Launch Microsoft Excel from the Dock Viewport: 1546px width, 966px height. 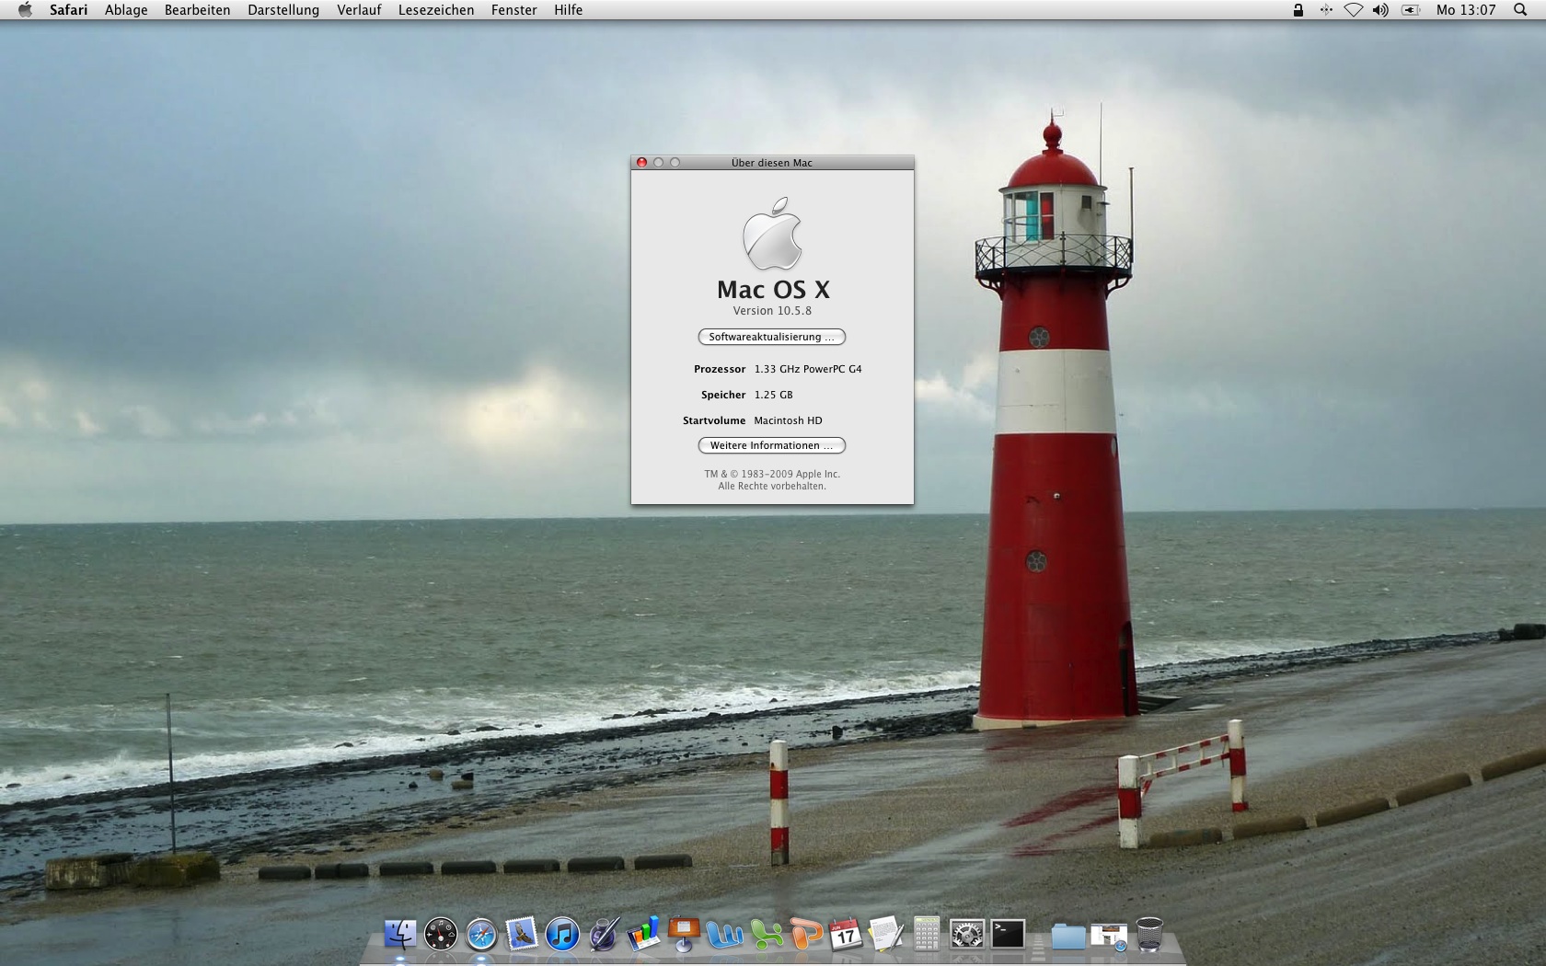[x=765, y=935]
